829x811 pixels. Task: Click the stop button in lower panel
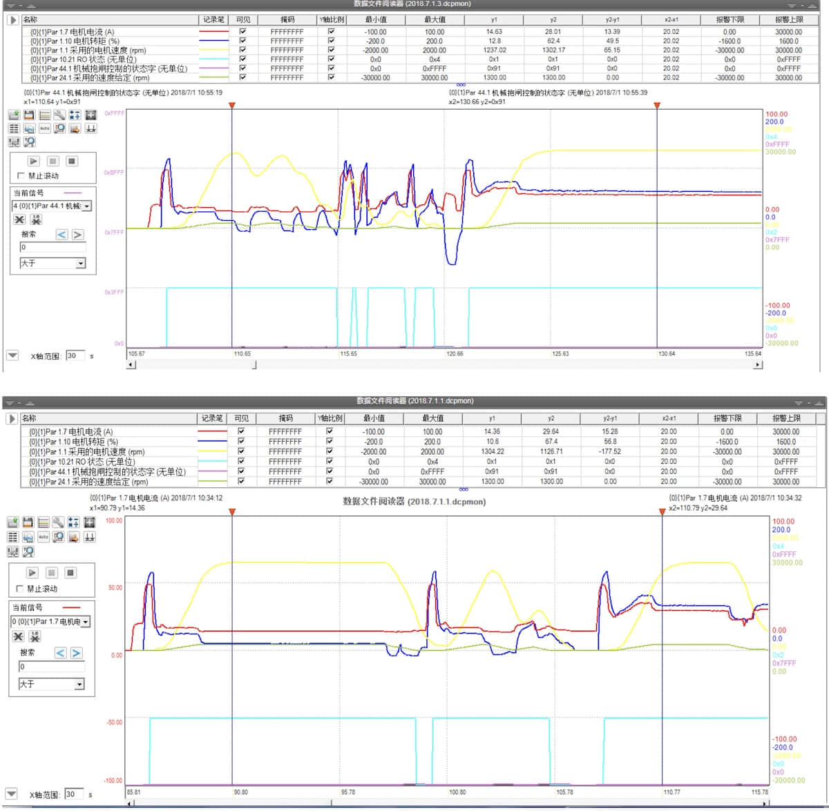pyautogui.click(x=70, y=573)
